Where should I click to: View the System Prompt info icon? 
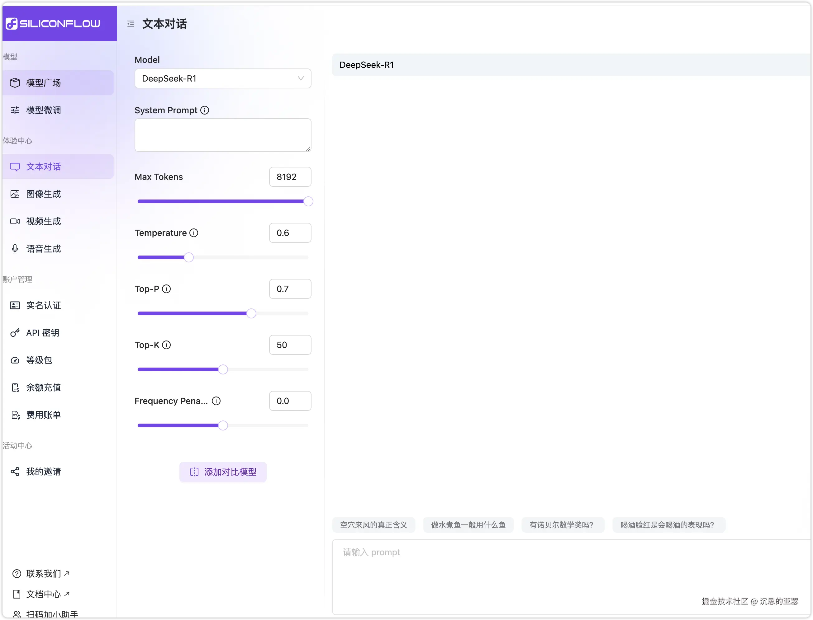[204, 110]
